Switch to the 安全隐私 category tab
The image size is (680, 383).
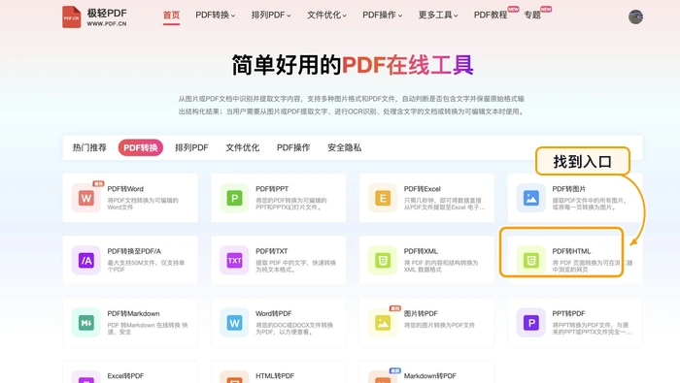pyautogui.click(x=344, y=147)
